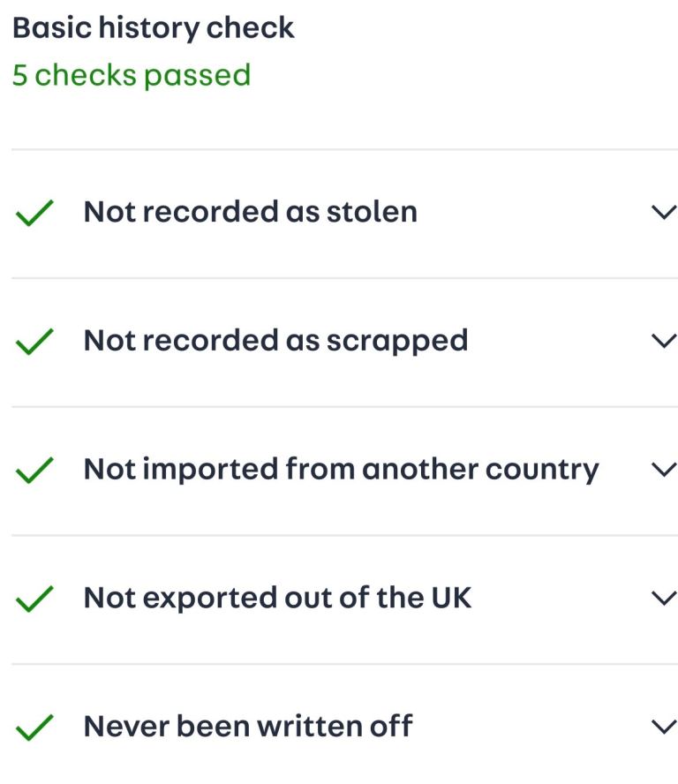Click the tick beside Not exported out of UK
This screenshot has height=784, width=678.
point(35,599)
